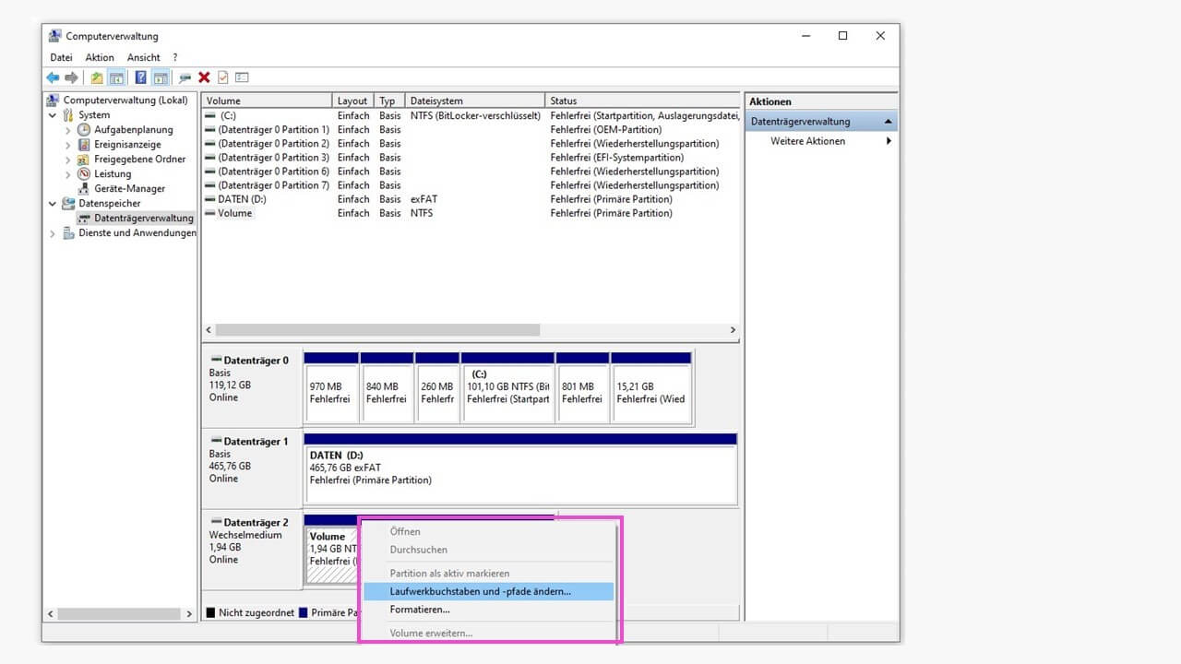Viewport: 1181px width, 664px height.
Task: Sort by the Typ column header
Action: (x=390, y=101)
